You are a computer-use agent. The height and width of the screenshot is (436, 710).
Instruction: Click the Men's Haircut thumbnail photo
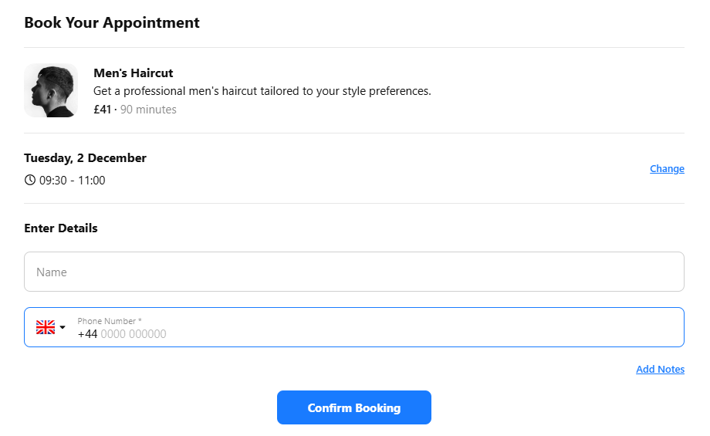[51, 90]
